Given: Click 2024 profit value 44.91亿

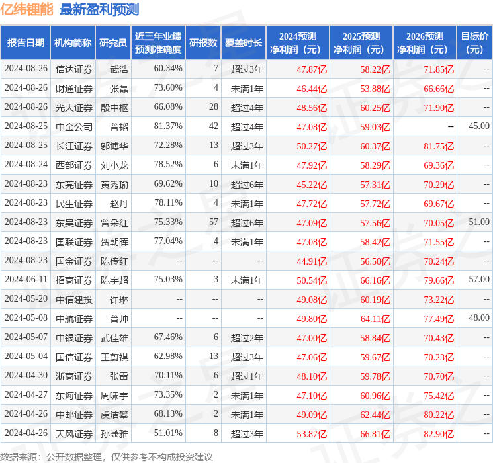Looking at the screenshot, I should 312,261.
